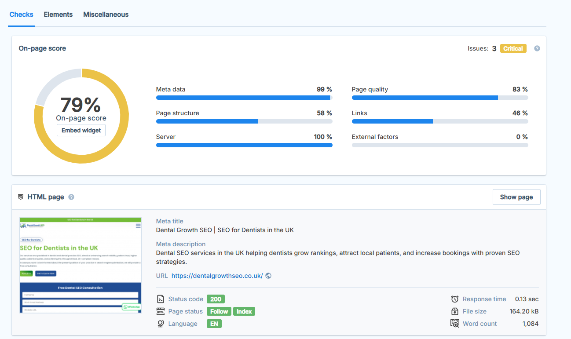Screen dimensions: 571x339
Task: Click the Links progress bar
Action: (x=440, y=121)
